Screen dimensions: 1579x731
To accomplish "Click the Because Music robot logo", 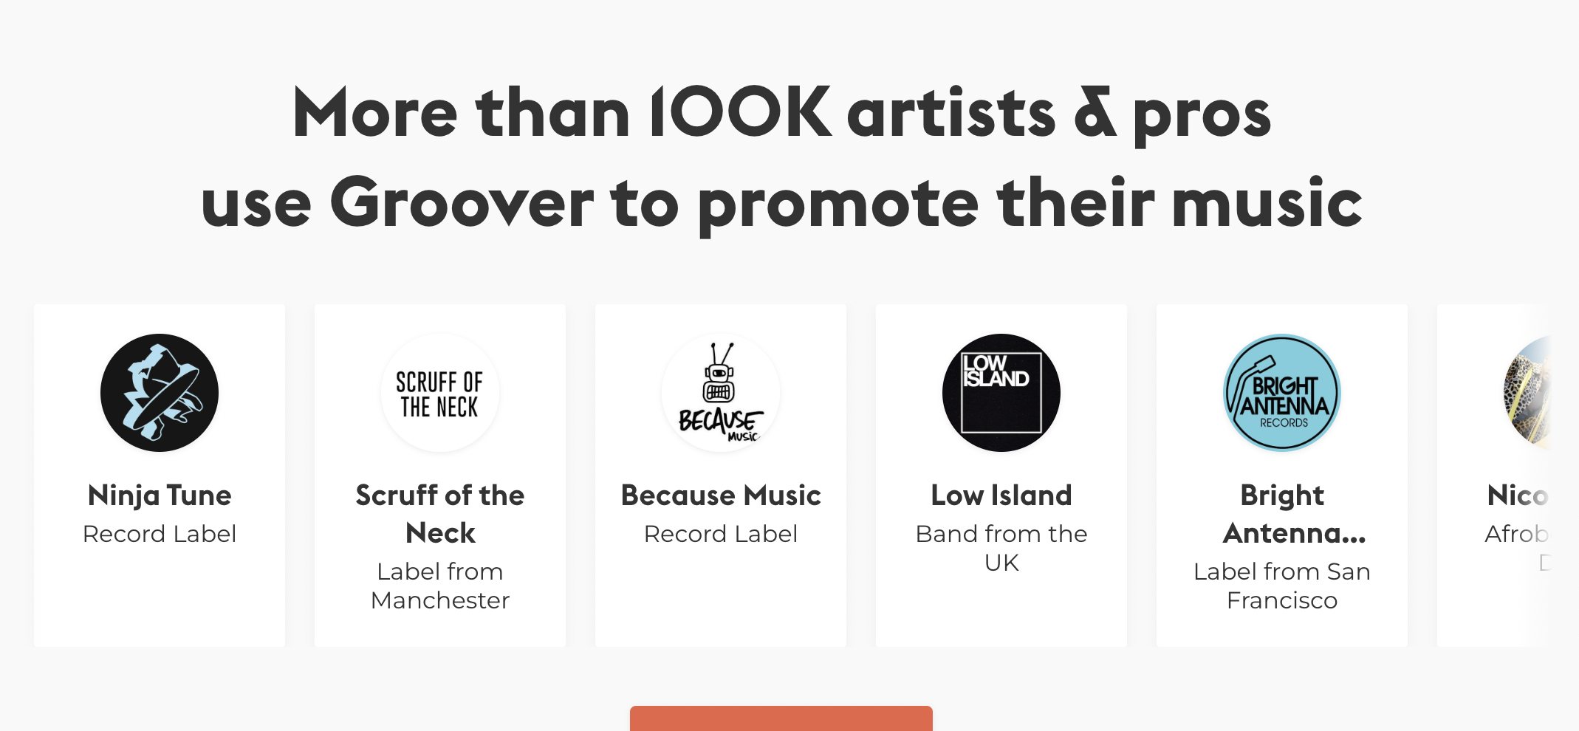I will pos(721,393).
